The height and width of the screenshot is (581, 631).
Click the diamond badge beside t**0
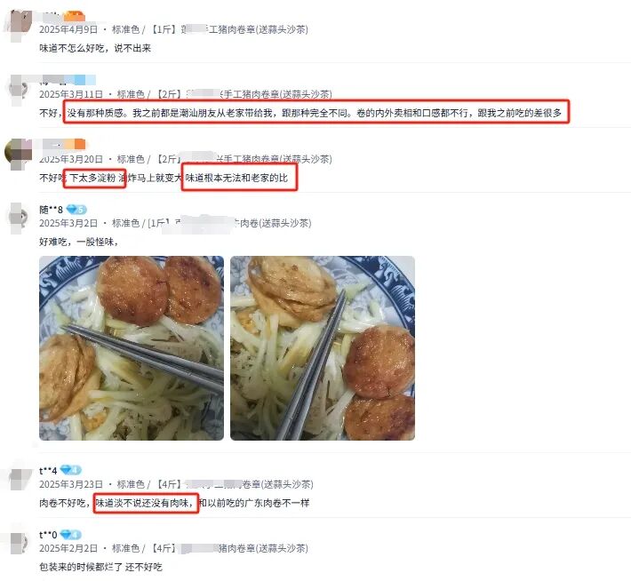tap(71, 535)
